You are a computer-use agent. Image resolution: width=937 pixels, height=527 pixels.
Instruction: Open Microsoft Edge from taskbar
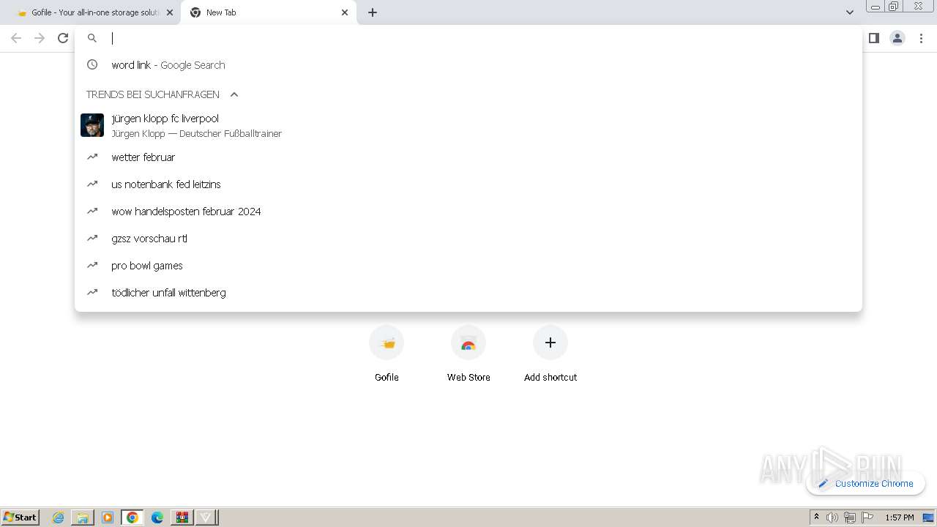pyautogui.click(x=157, y=517)
